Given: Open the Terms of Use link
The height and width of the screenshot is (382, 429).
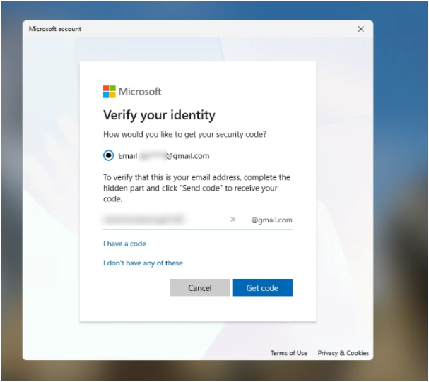Looking at the screenshot, I should [x=289, y=353].
